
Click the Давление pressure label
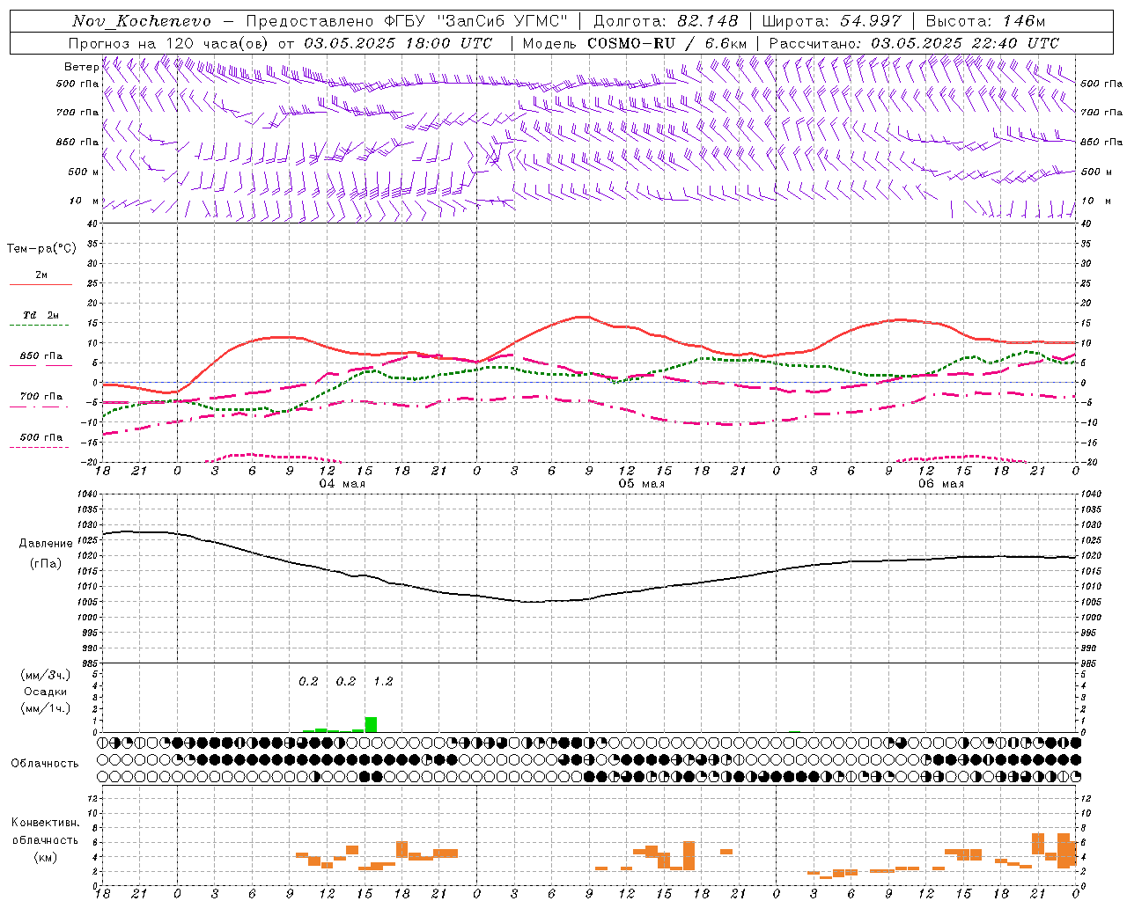tap(44, 544)
